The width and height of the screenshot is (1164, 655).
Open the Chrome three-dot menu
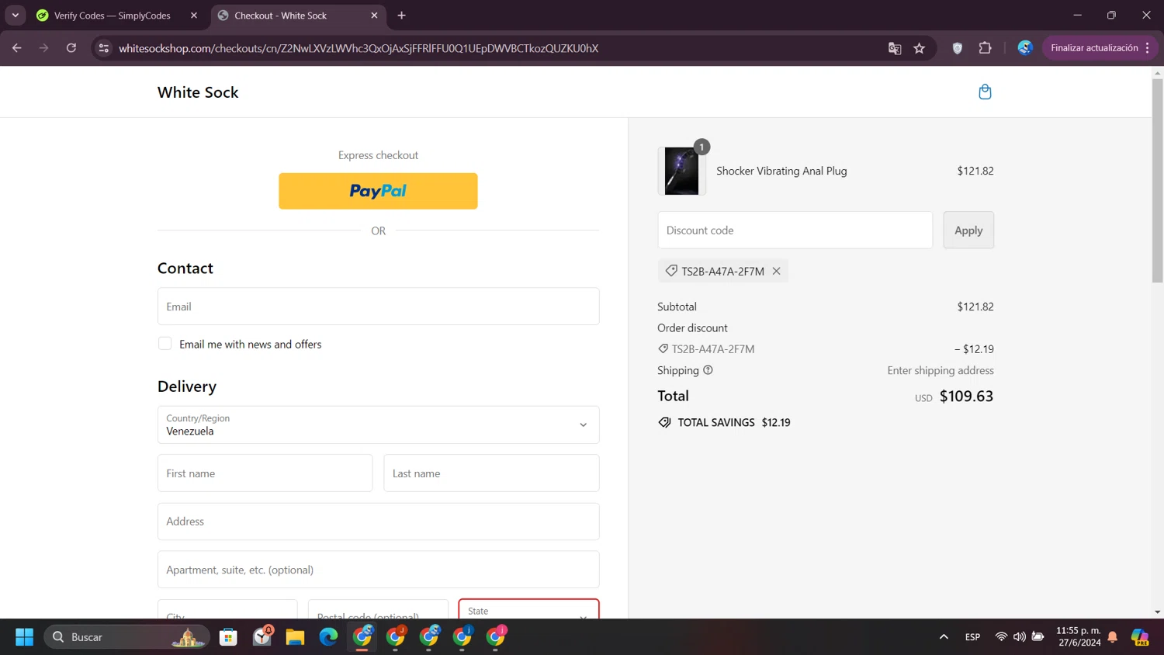(1148, 48)
